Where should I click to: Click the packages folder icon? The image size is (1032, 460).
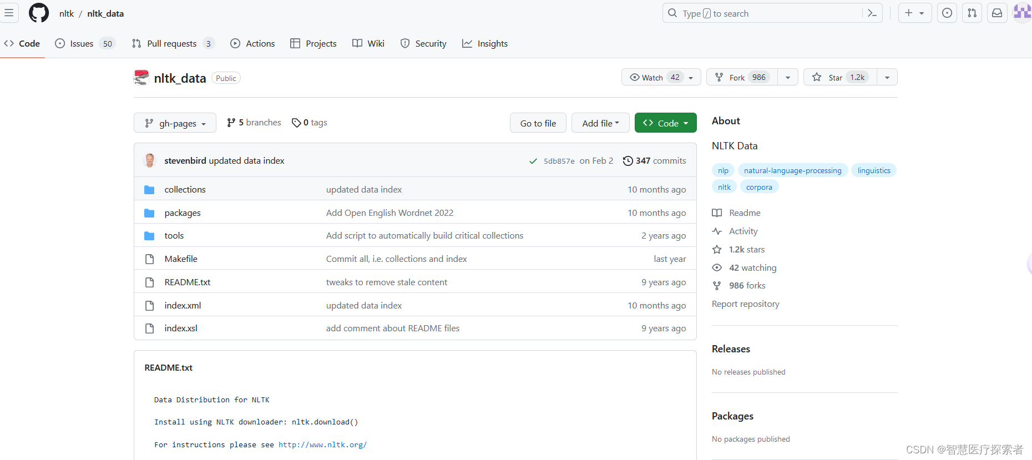click(149, 213)
